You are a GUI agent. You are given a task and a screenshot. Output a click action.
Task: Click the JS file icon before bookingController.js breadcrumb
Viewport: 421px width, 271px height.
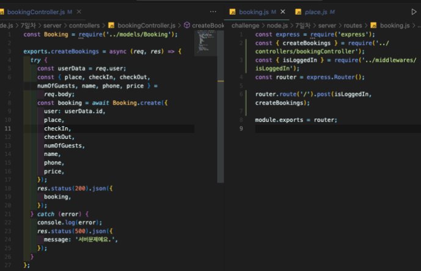[111, 26]
